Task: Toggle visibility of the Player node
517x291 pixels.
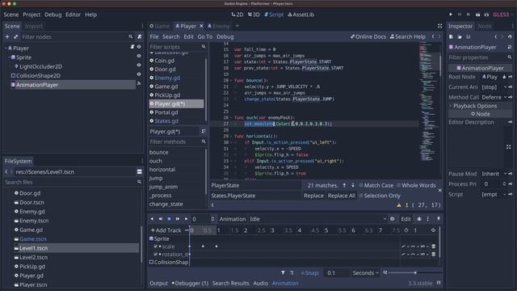Action: [139, 47]
